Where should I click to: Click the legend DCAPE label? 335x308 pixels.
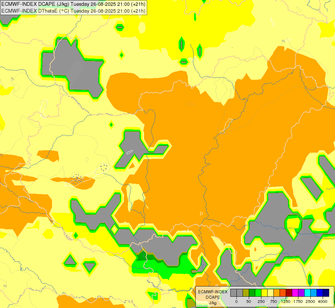[x=213, y=297]
